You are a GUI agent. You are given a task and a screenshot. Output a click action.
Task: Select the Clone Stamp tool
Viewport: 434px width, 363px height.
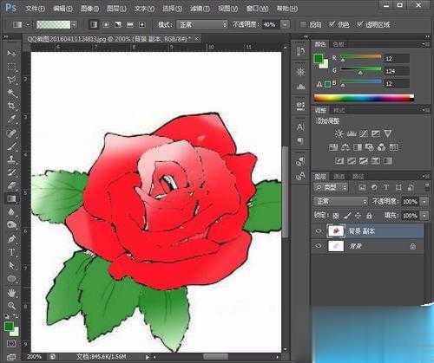click(x=11, y=159)
